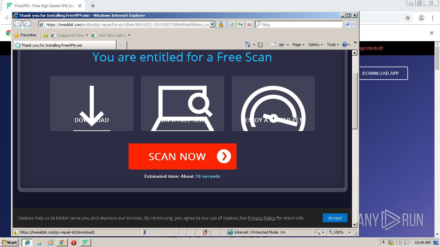Viewport: 440px width, 247px height.
Task: Click Add to Favorites Bar icon
Action: pos(45,35)
